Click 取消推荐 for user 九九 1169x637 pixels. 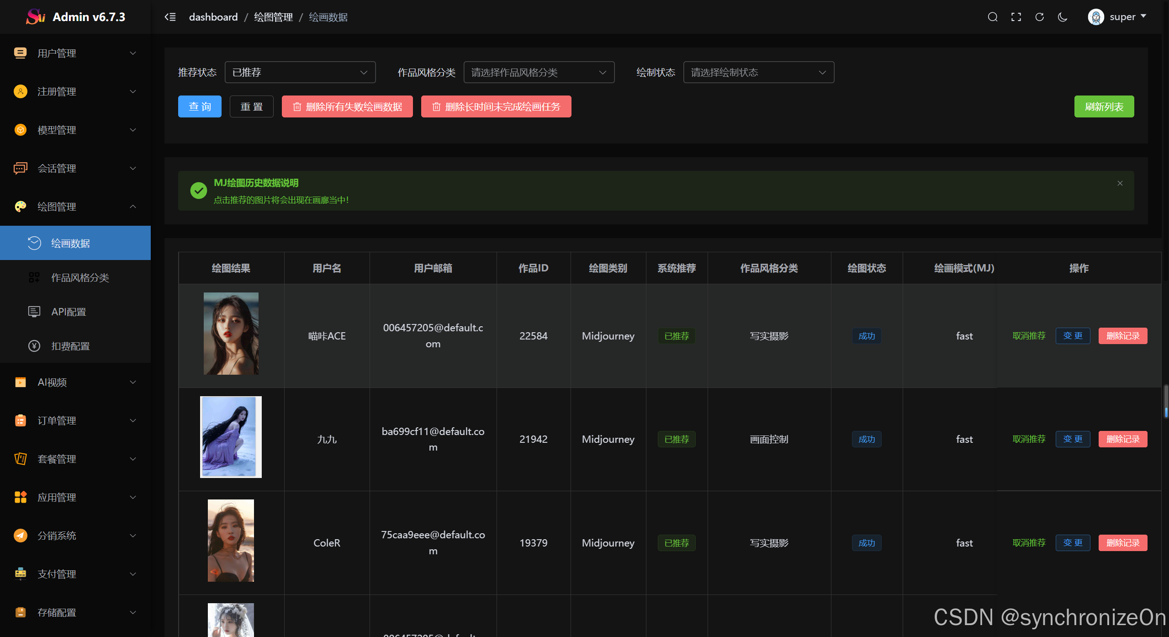coord(1029,439)
